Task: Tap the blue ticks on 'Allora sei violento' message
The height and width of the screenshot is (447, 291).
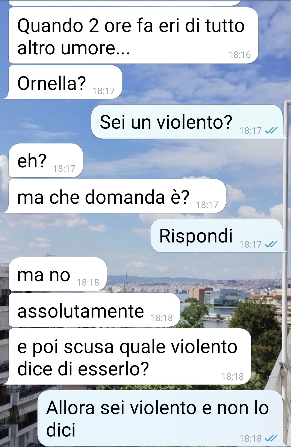Action: point(271,438)
